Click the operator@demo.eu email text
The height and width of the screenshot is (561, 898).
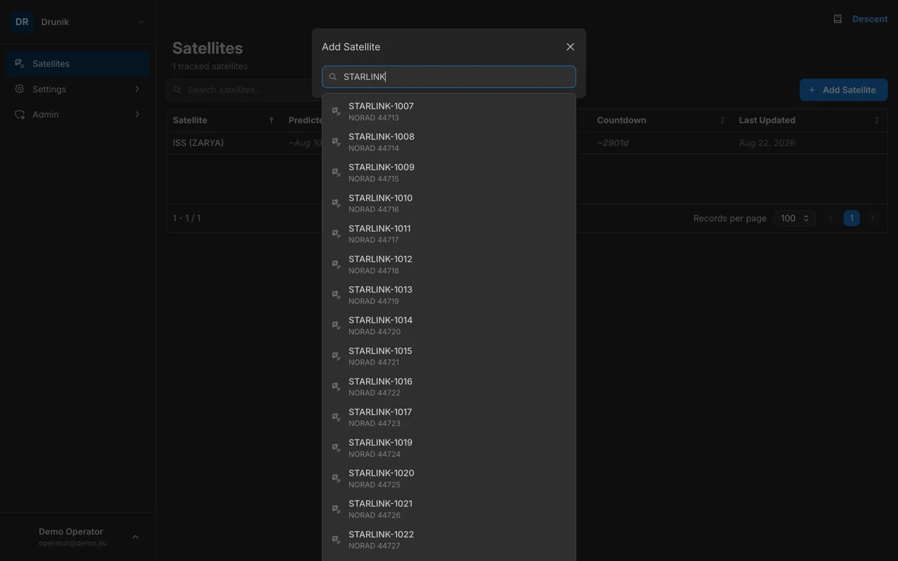click(73, 543)
